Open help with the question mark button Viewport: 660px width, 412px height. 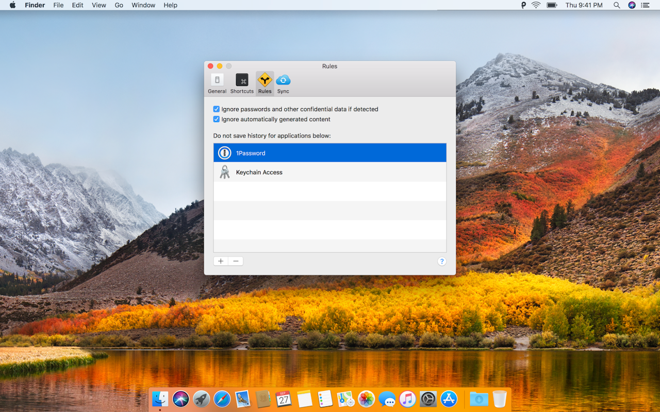point(442,261)
